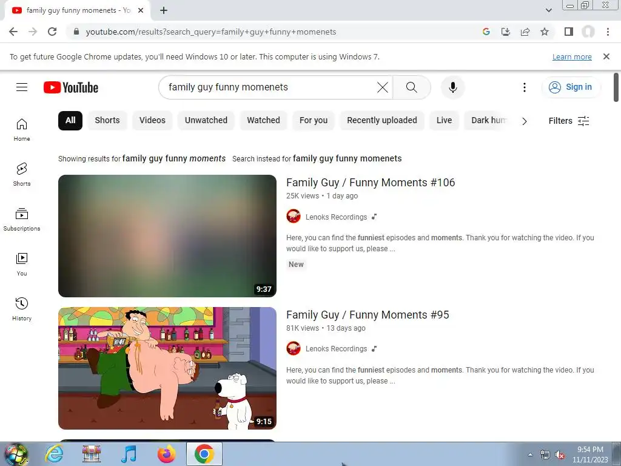This screenshot has width=621, height=466.
Task: Select the Watched filter chip
Action: 263,121
